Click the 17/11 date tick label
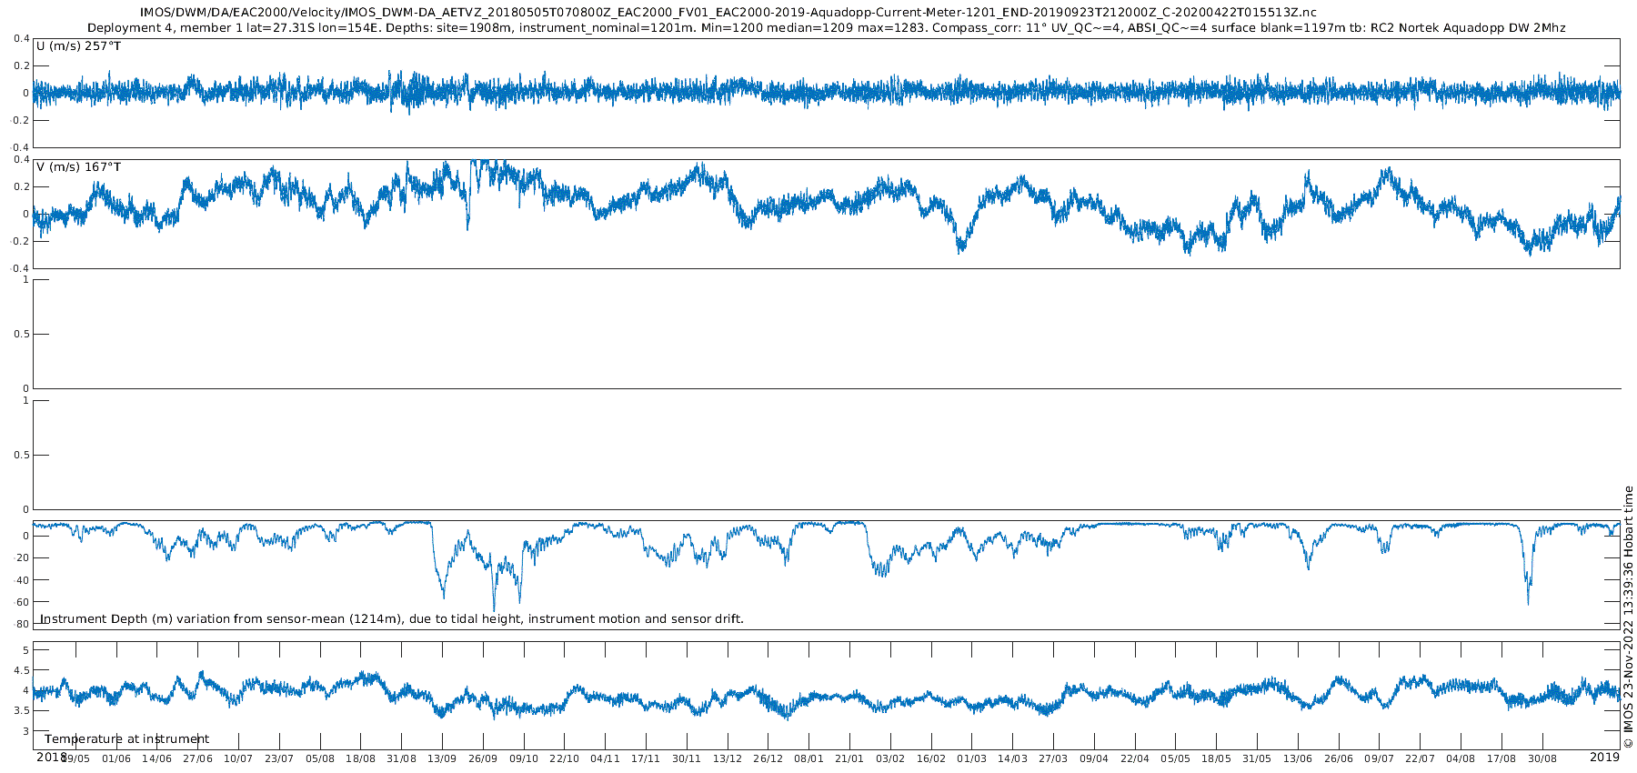This screenshot has width=1637, height=773. (x=646, y=758)
